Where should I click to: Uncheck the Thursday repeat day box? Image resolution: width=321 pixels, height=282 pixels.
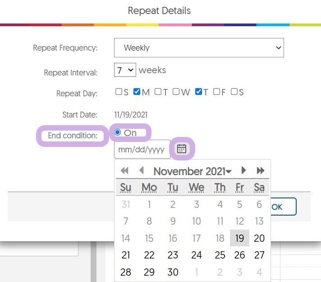click(198, 92)
